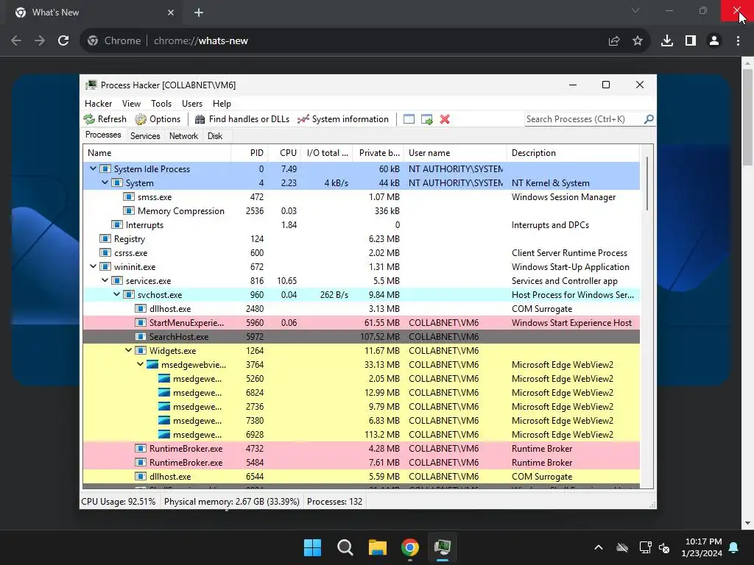Viewport: 754px width, 565px height.
Task: Switch to the Disk tab
Action: (215, 136)
